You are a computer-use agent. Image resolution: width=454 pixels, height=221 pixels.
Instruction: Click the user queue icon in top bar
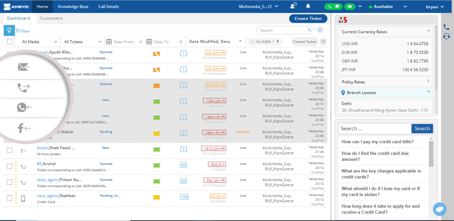point(294,6)
